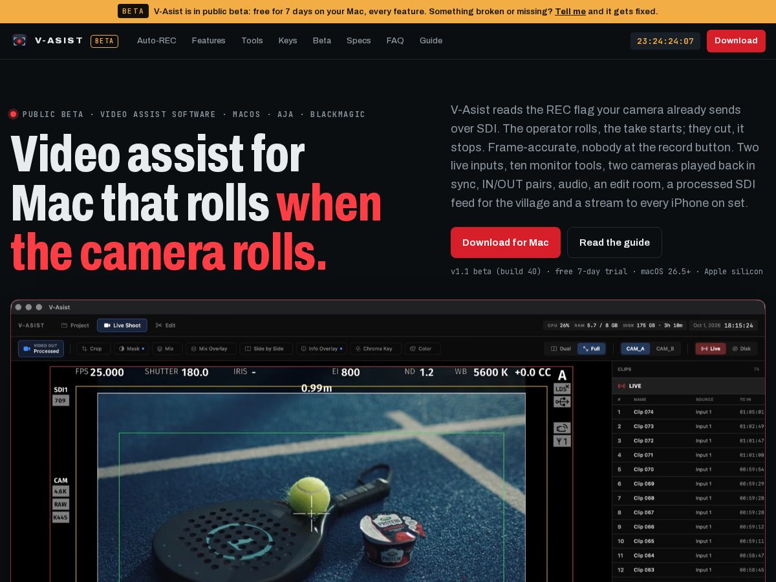Image resolution: width=776 pixels, height=582 pixels.
Task: Open the Color tool
Action: point(422,349)
